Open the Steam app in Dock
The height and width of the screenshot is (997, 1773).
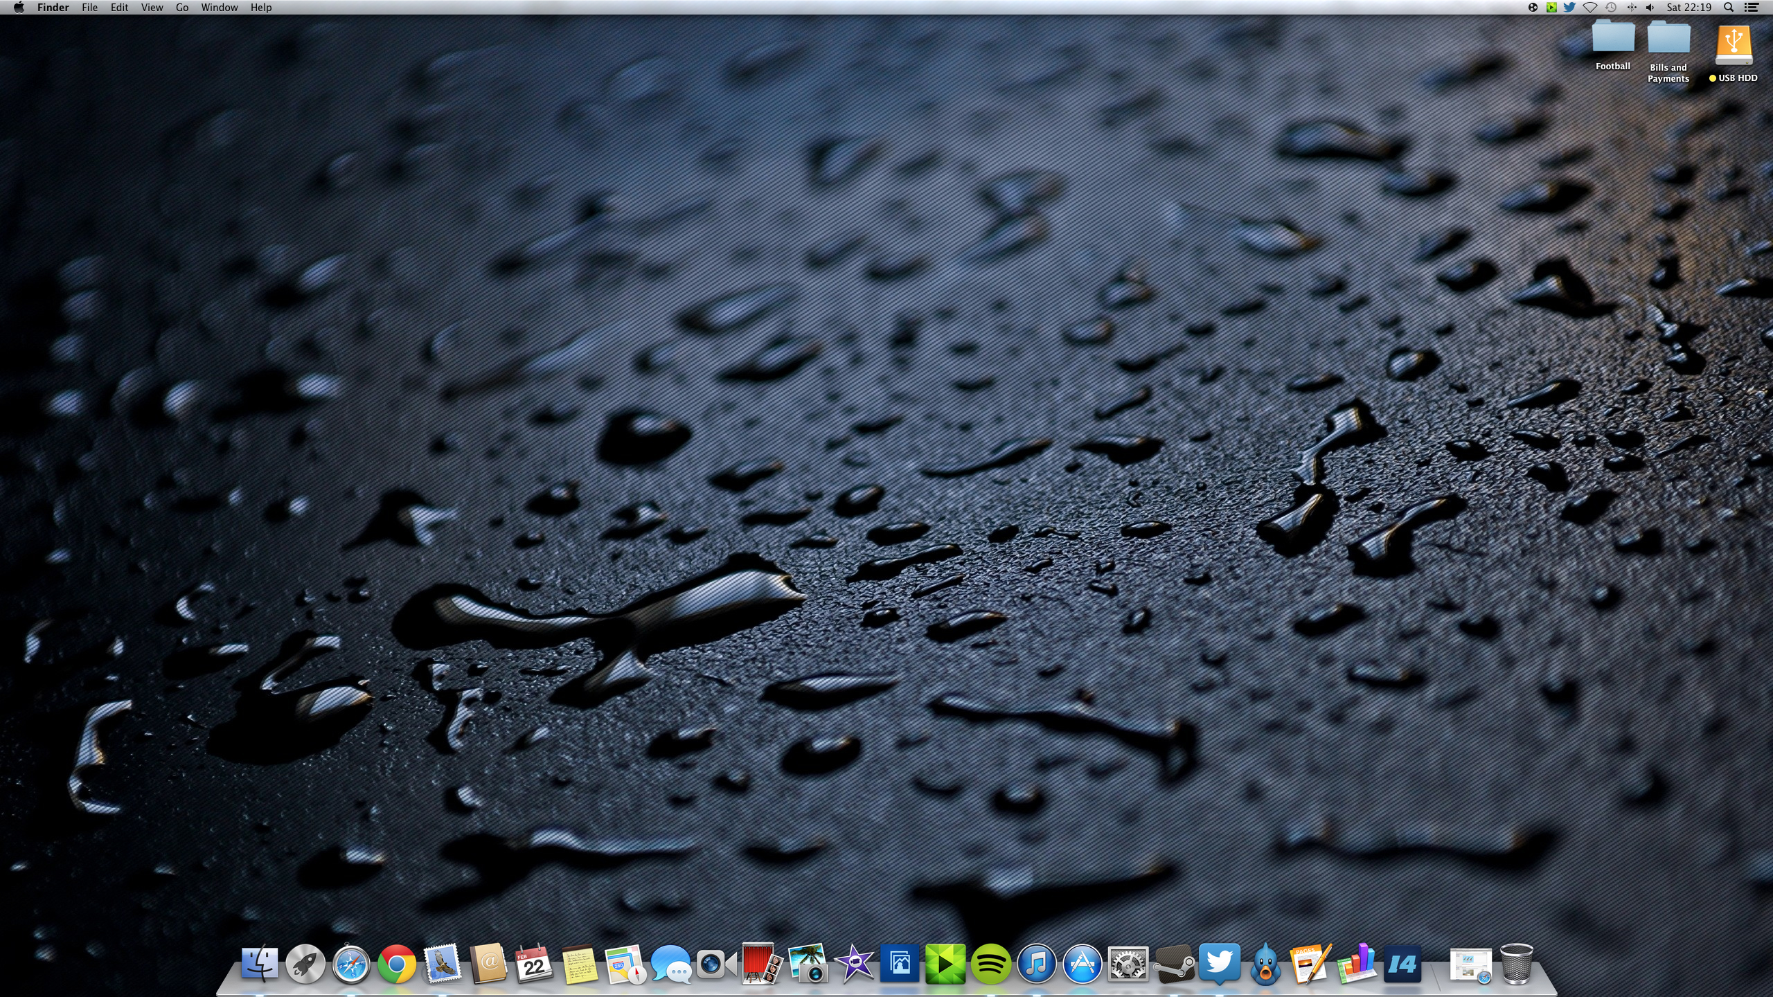coord(1174,964)
